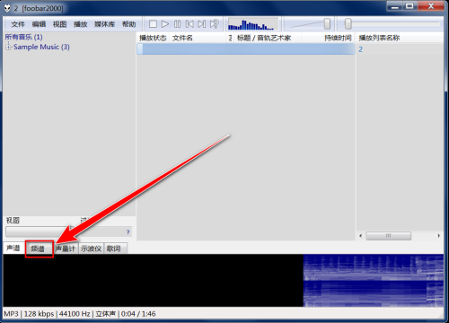Close the foobar2000 window
449x323 pixels.
coord(431,6)
